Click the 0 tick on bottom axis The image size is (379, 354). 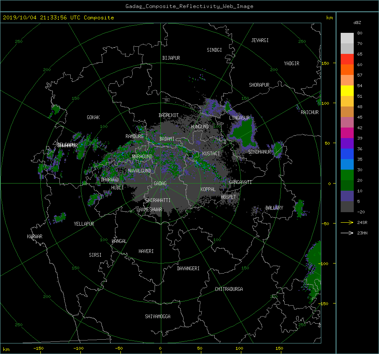point(160,349)
